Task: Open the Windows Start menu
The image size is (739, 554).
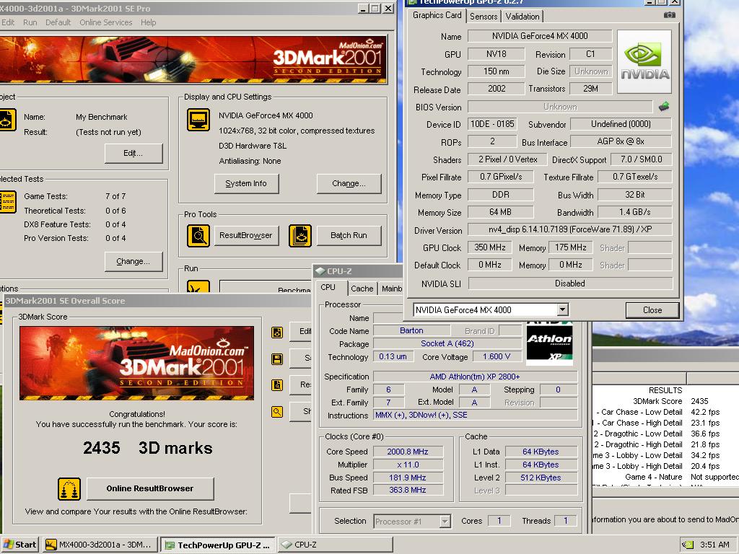Action: click(19, 545)
